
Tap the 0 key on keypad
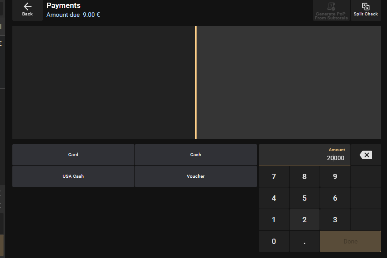click(x=274, y=241)
